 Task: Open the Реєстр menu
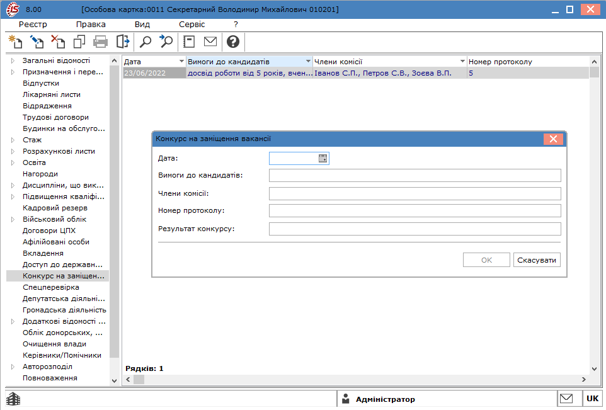(x=33, y=25)
